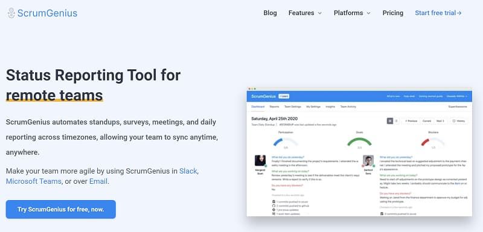
Task: Click the 'Saturday, April 25th 2020' date heading
Action: point(275,119)
